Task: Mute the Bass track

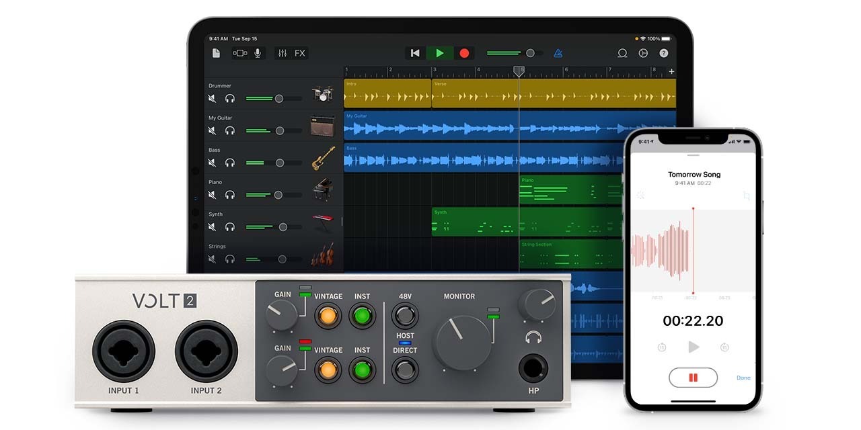Action: click(212, 163)
